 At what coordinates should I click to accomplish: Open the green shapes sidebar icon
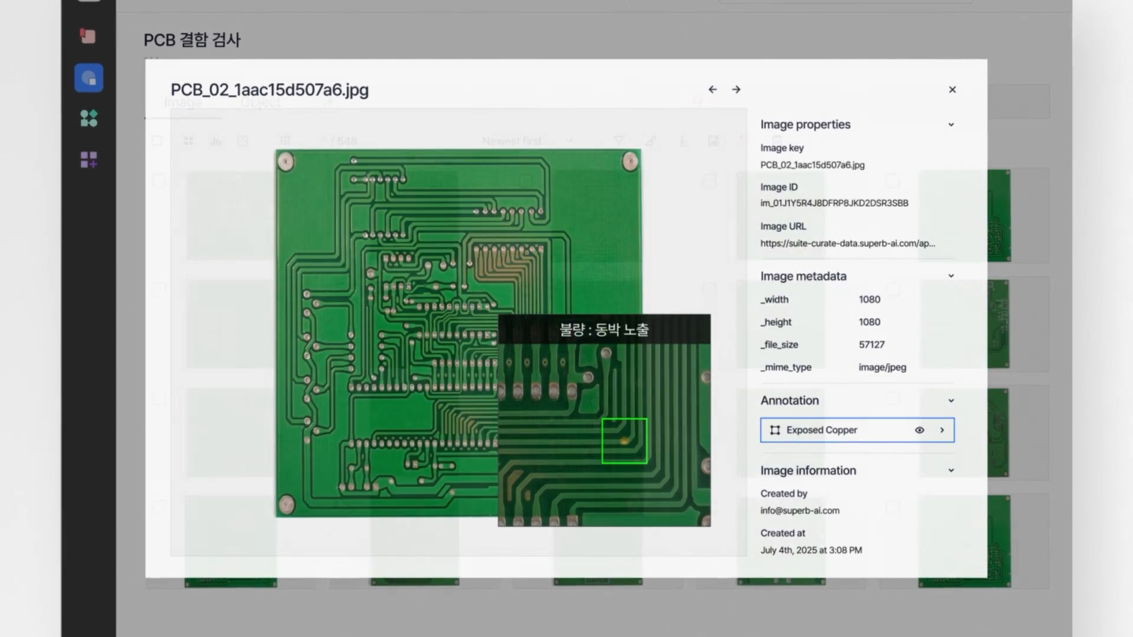click(x=89, y=119)
